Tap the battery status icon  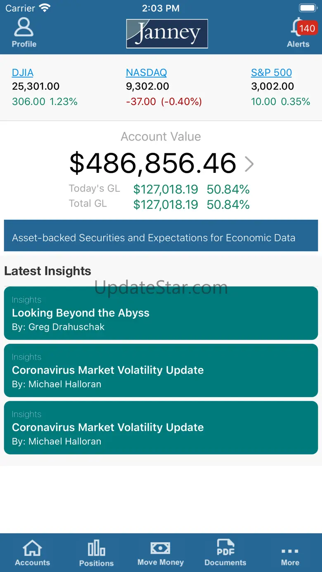pos(307,8)
